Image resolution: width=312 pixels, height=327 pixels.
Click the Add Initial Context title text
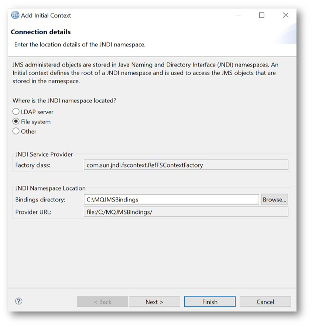click(x=46, y=16)
